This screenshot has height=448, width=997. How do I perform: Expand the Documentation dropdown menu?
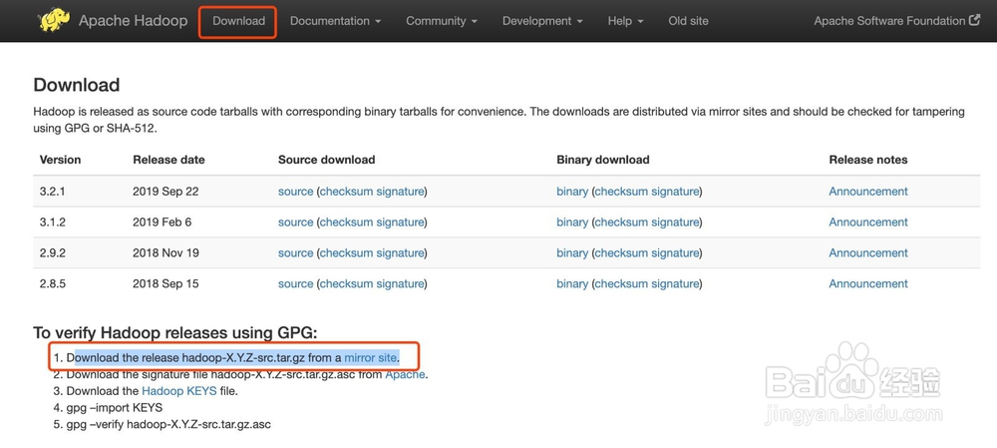(x=335, y=21)
